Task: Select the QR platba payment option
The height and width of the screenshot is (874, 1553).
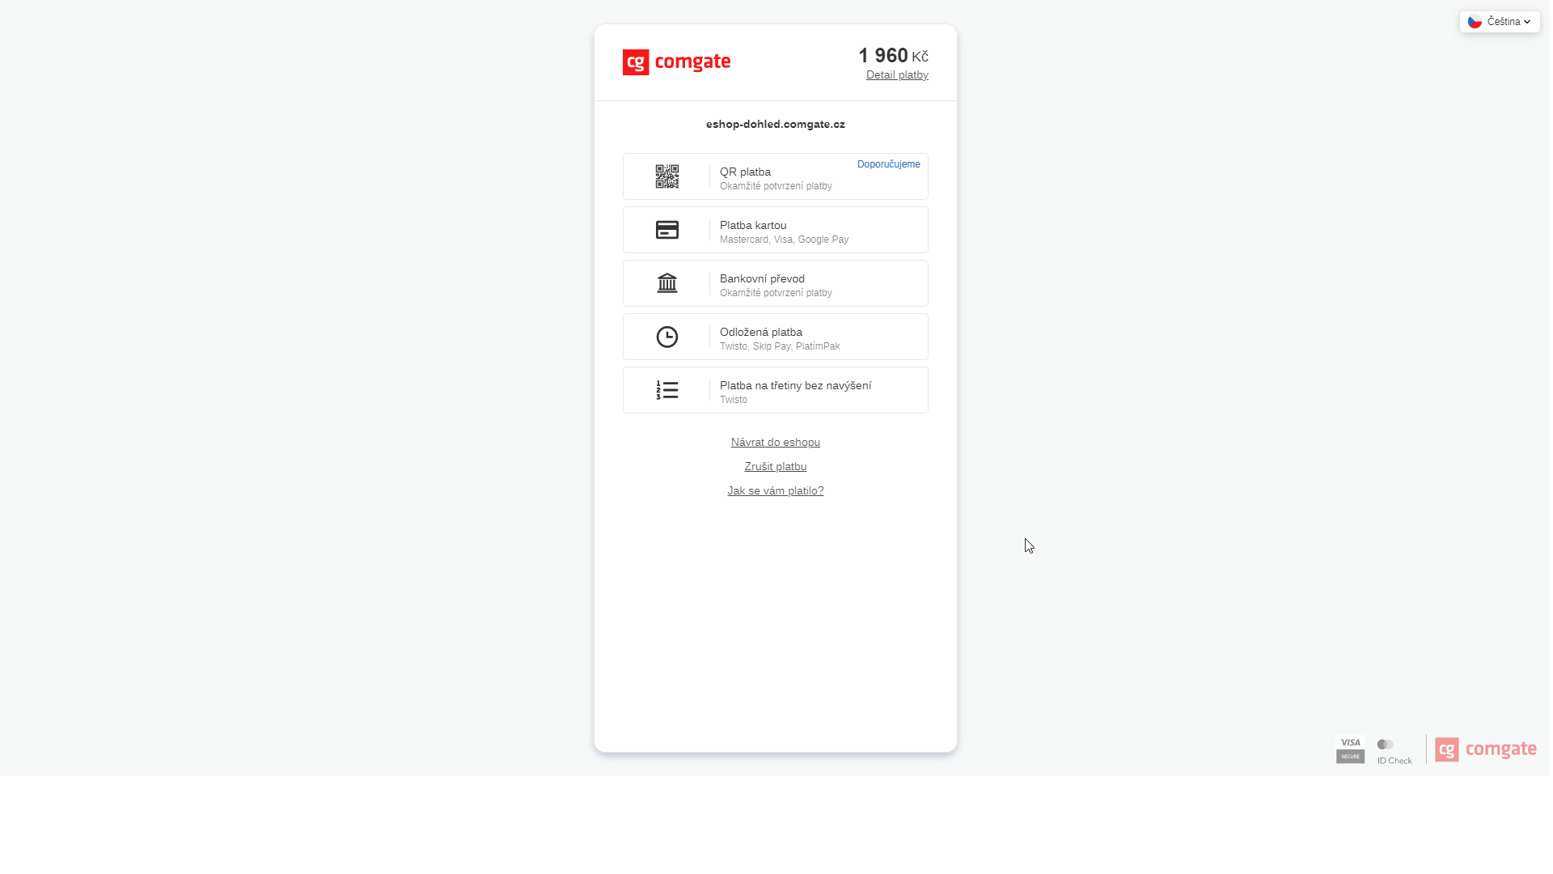Action: [x=776, y=177]
